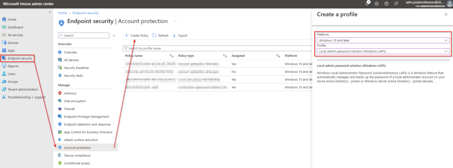Click the user account avatar
The image size is (453, 168).
pyautogui.click(x=449, y=4)
